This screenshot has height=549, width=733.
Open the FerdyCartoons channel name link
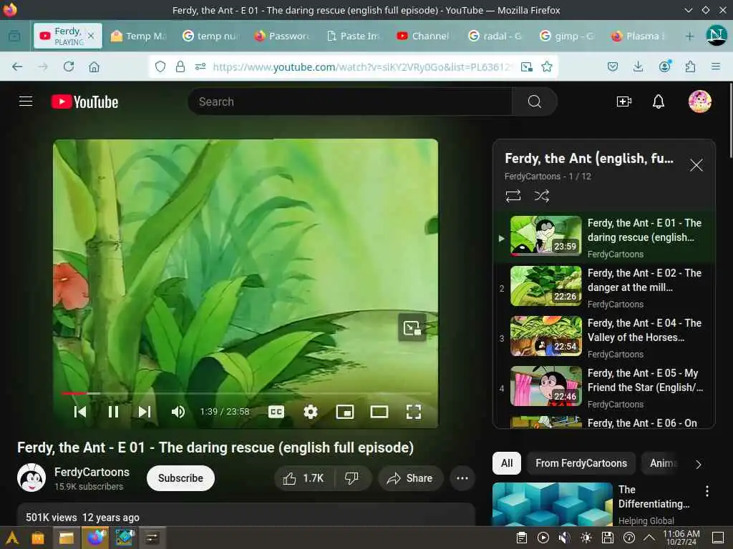coord(92,472)
